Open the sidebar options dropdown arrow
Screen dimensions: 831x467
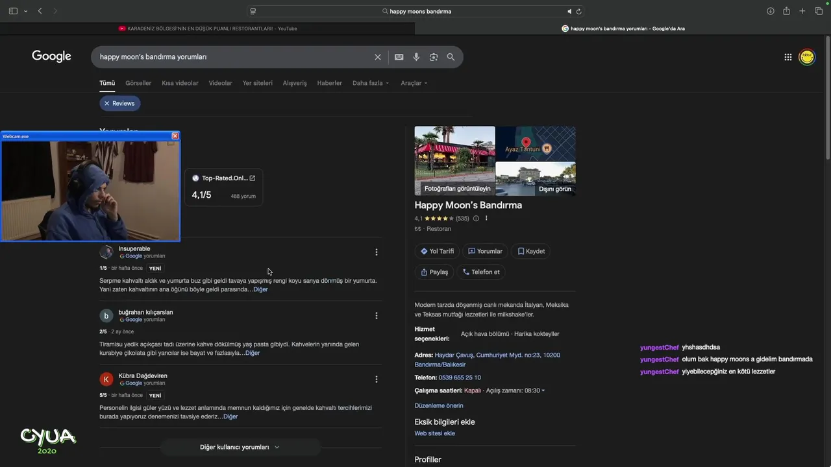point(25,11)
